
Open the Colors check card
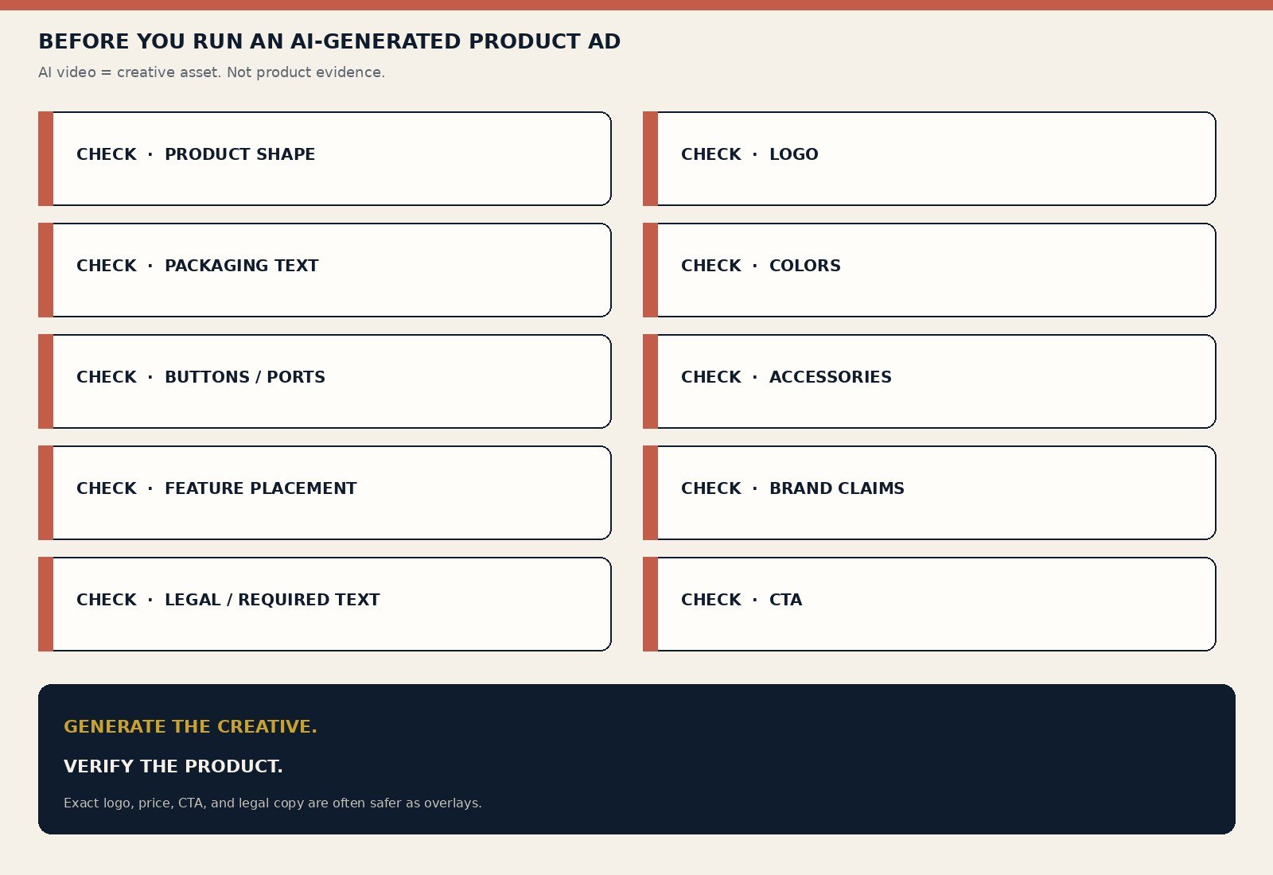coord(929,270)
